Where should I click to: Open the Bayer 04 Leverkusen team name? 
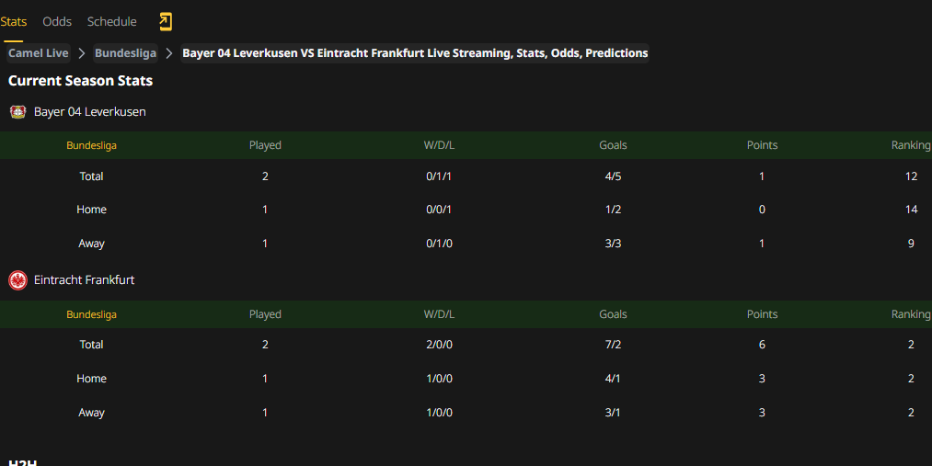(90, 111)
